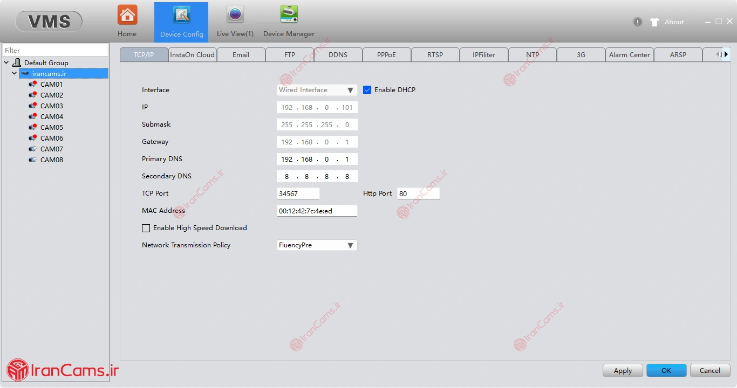
Task: Open the Network Transmission Policy dropdown
Action: tap(317, 245)
